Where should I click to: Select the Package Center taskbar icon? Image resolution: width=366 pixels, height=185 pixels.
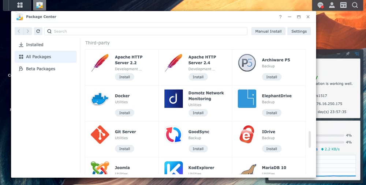[40, 5]
